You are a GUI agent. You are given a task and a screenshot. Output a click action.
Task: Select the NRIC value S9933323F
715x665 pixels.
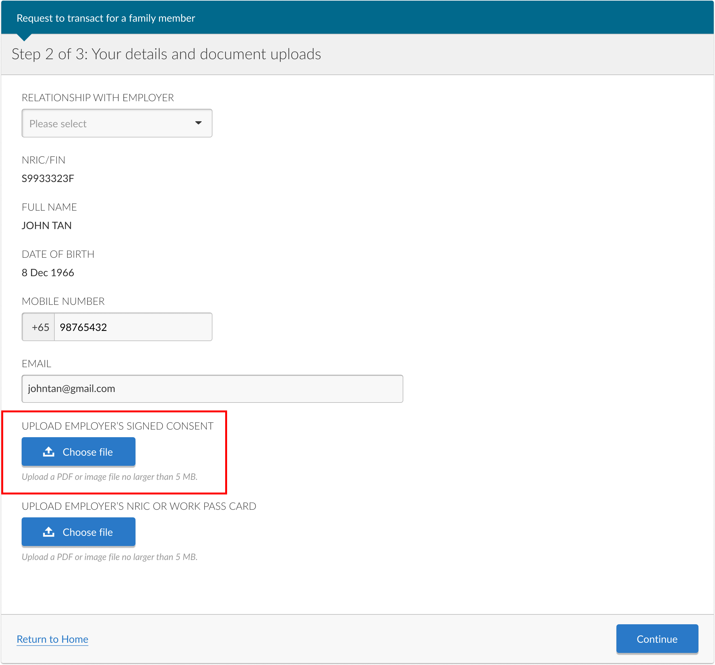click(x=48, y=178)
